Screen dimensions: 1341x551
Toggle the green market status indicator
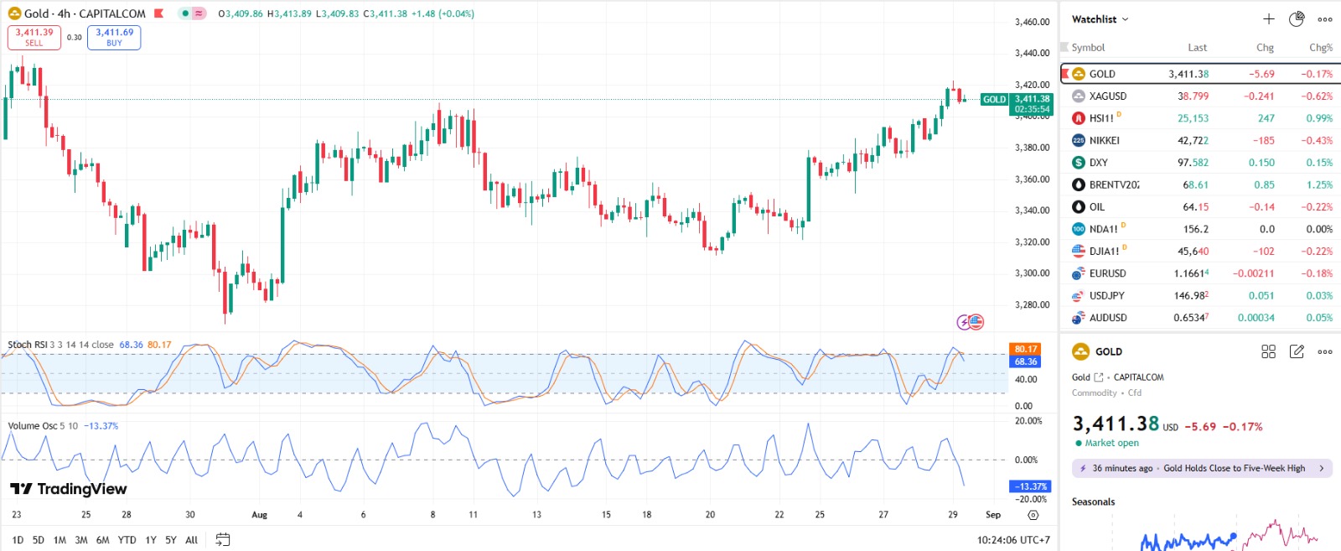tap(185, 13)
